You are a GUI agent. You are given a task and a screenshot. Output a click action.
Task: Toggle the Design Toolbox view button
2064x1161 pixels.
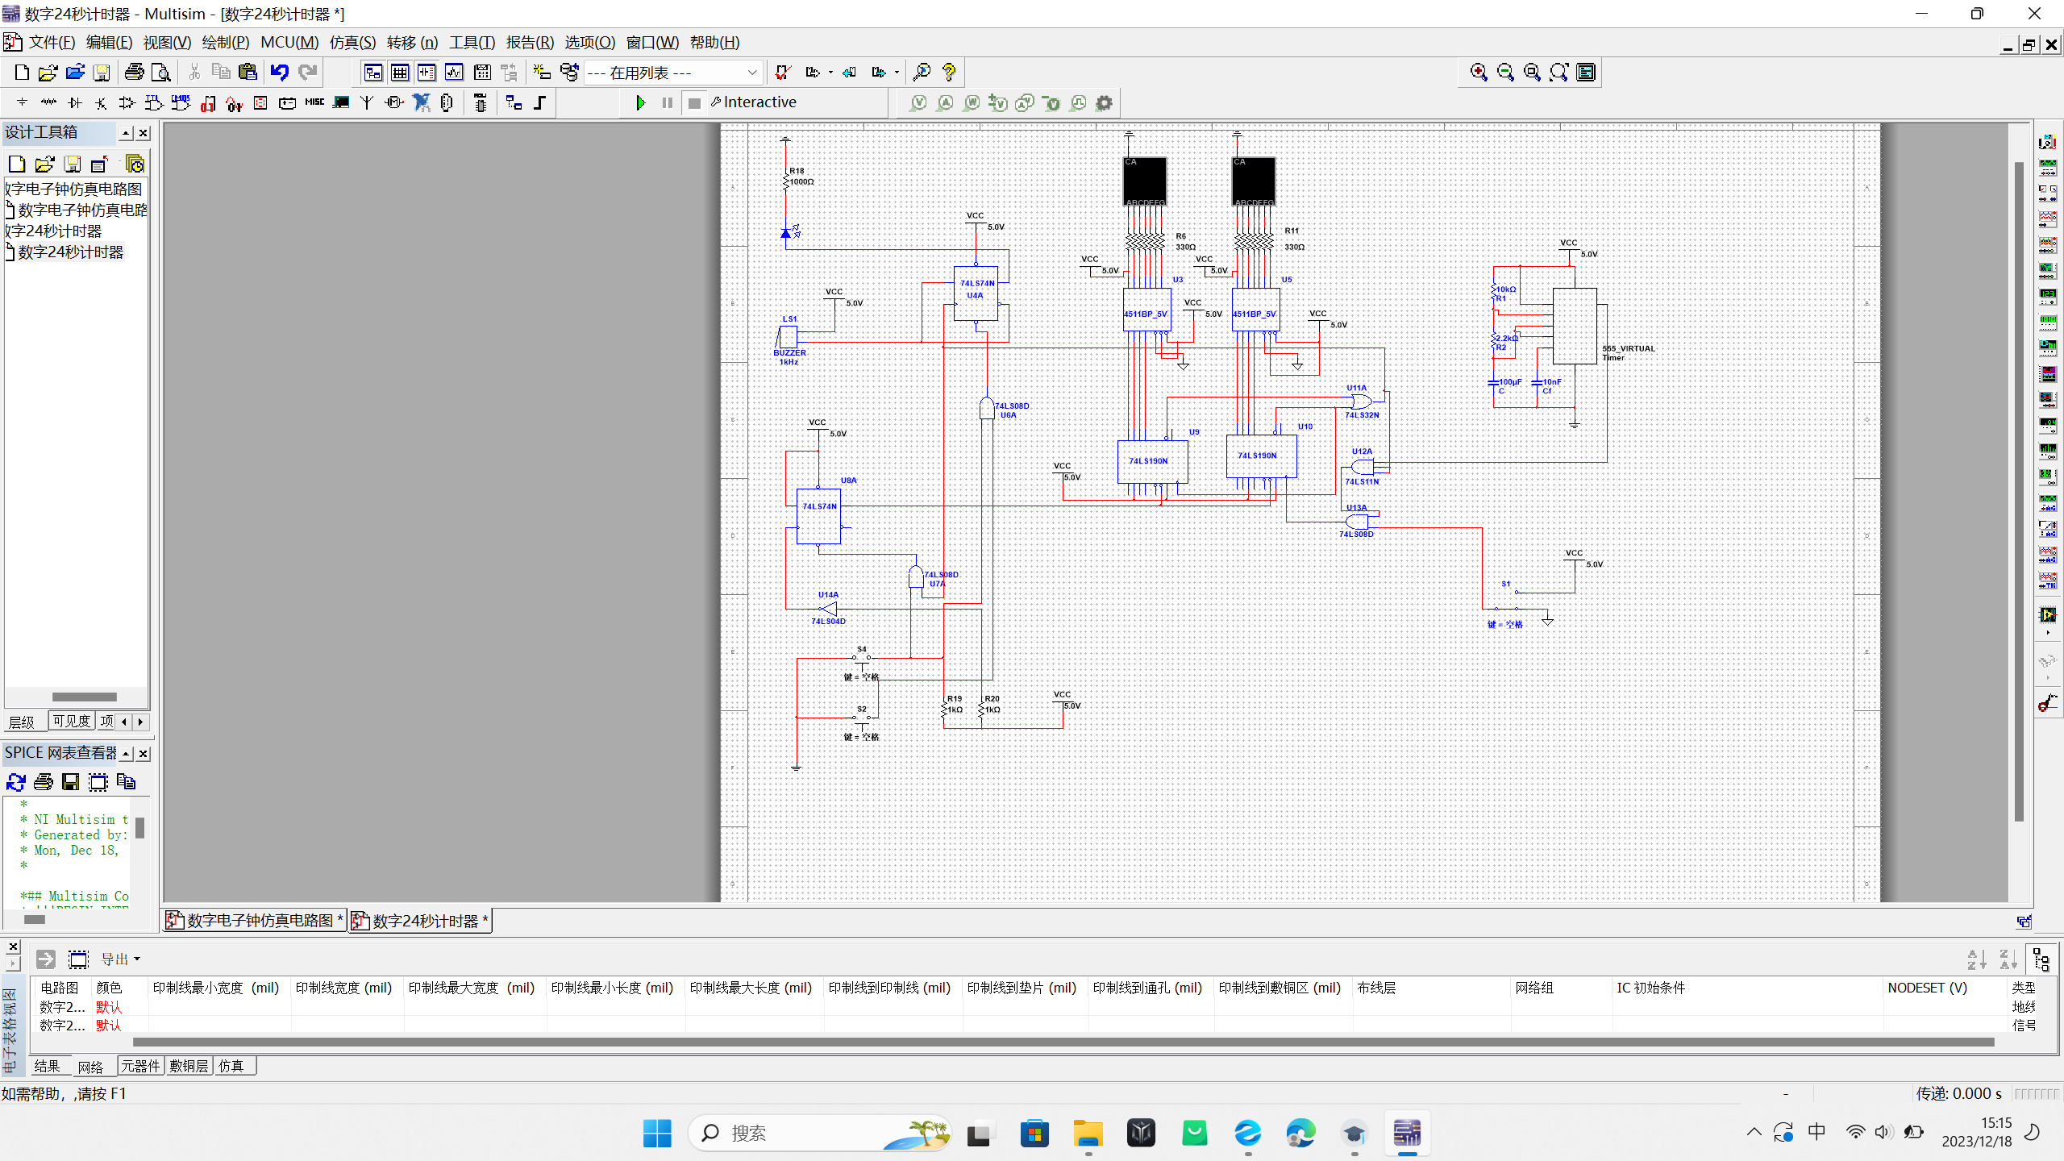tap(373, 73)
